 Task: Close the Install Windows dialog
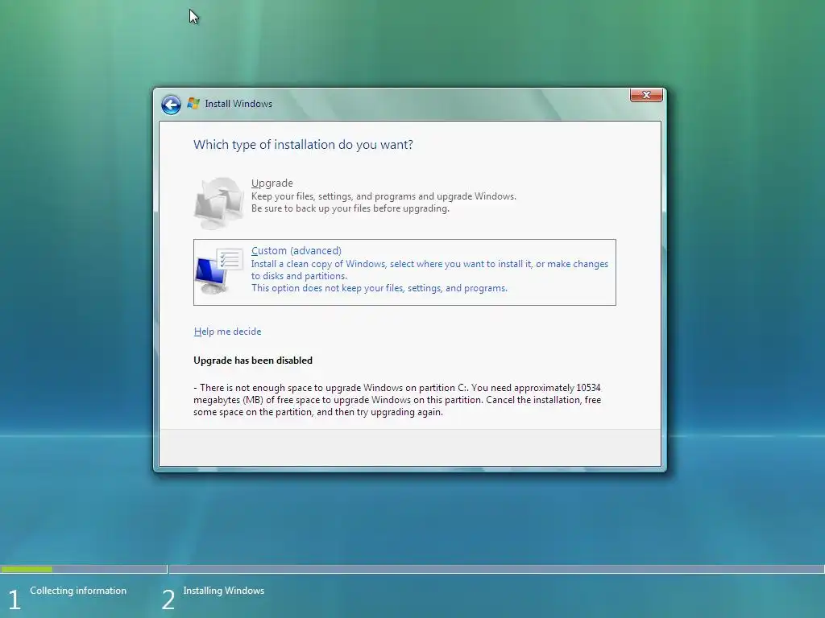point(646,95)
